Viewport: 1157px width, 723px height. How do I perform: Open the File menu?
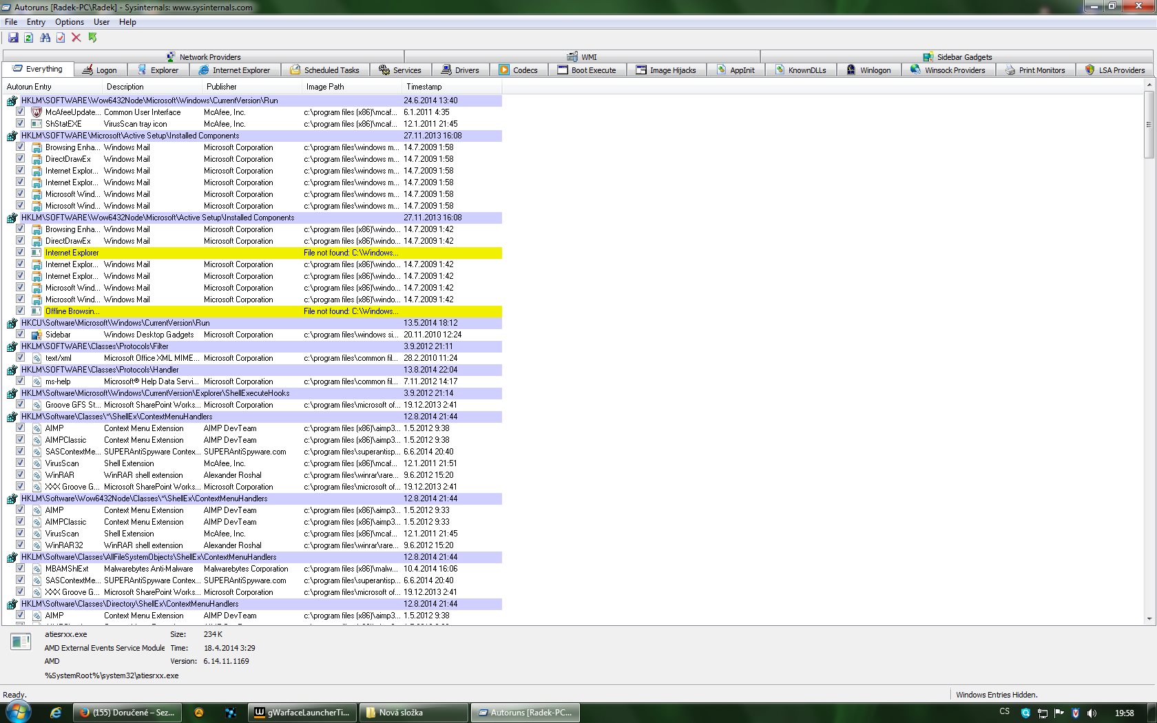[11, 22]
